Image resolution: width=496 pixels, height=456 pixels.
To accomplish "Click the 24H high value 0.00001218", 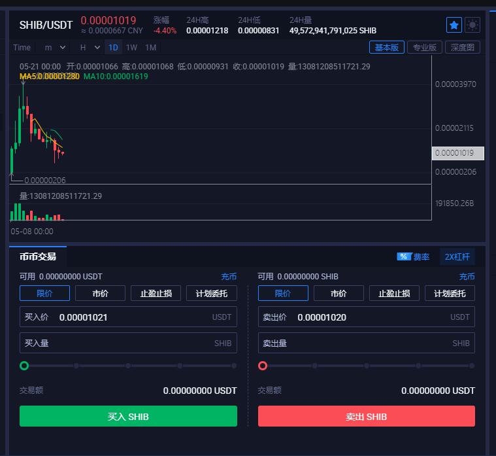I will [x=207, y=31].
